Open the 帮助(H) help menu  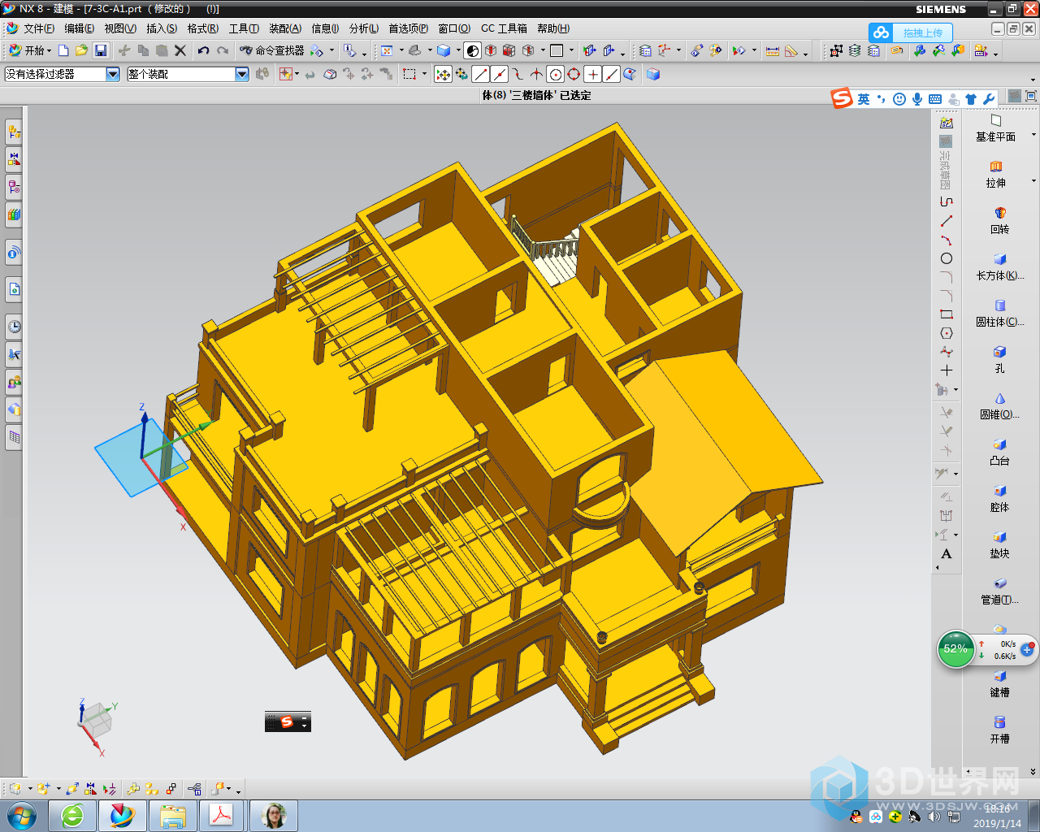[552, 28]
